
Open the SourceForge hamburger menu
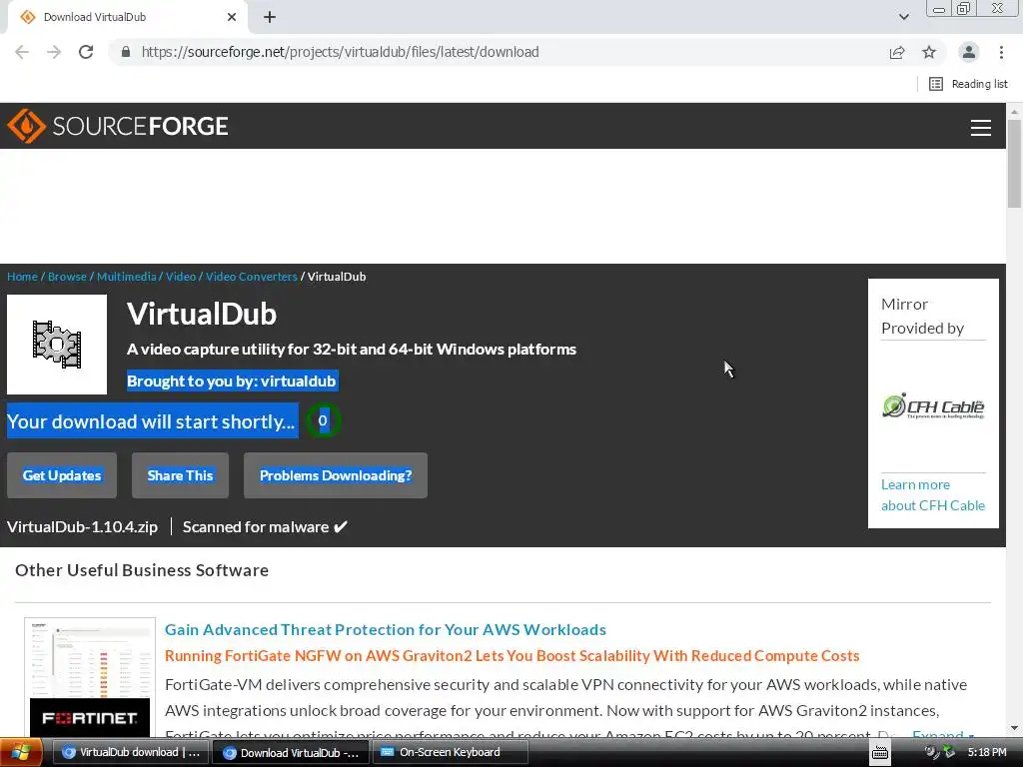point(981,127)
